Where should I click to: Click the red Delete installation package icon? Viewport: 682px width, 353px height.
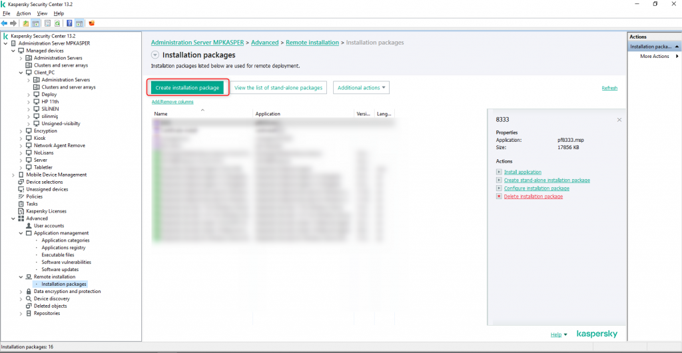[x=499, y=196]
